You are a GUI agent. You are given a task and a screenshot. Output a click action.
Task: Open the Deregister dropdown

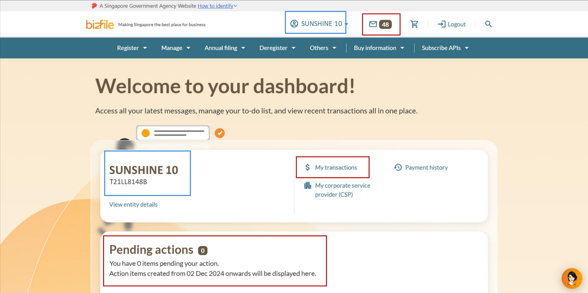coord(277,48)
